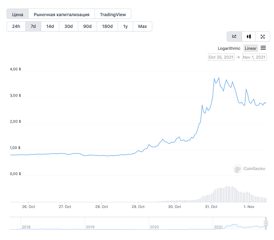Select 1y time range
This screenshot has height=240, width=274.
click(x=125, y=26)
